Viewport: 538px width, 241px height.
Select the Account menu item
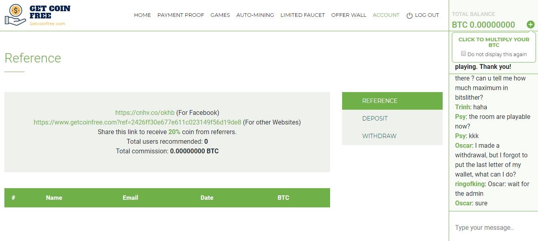(x=386, y=15)
